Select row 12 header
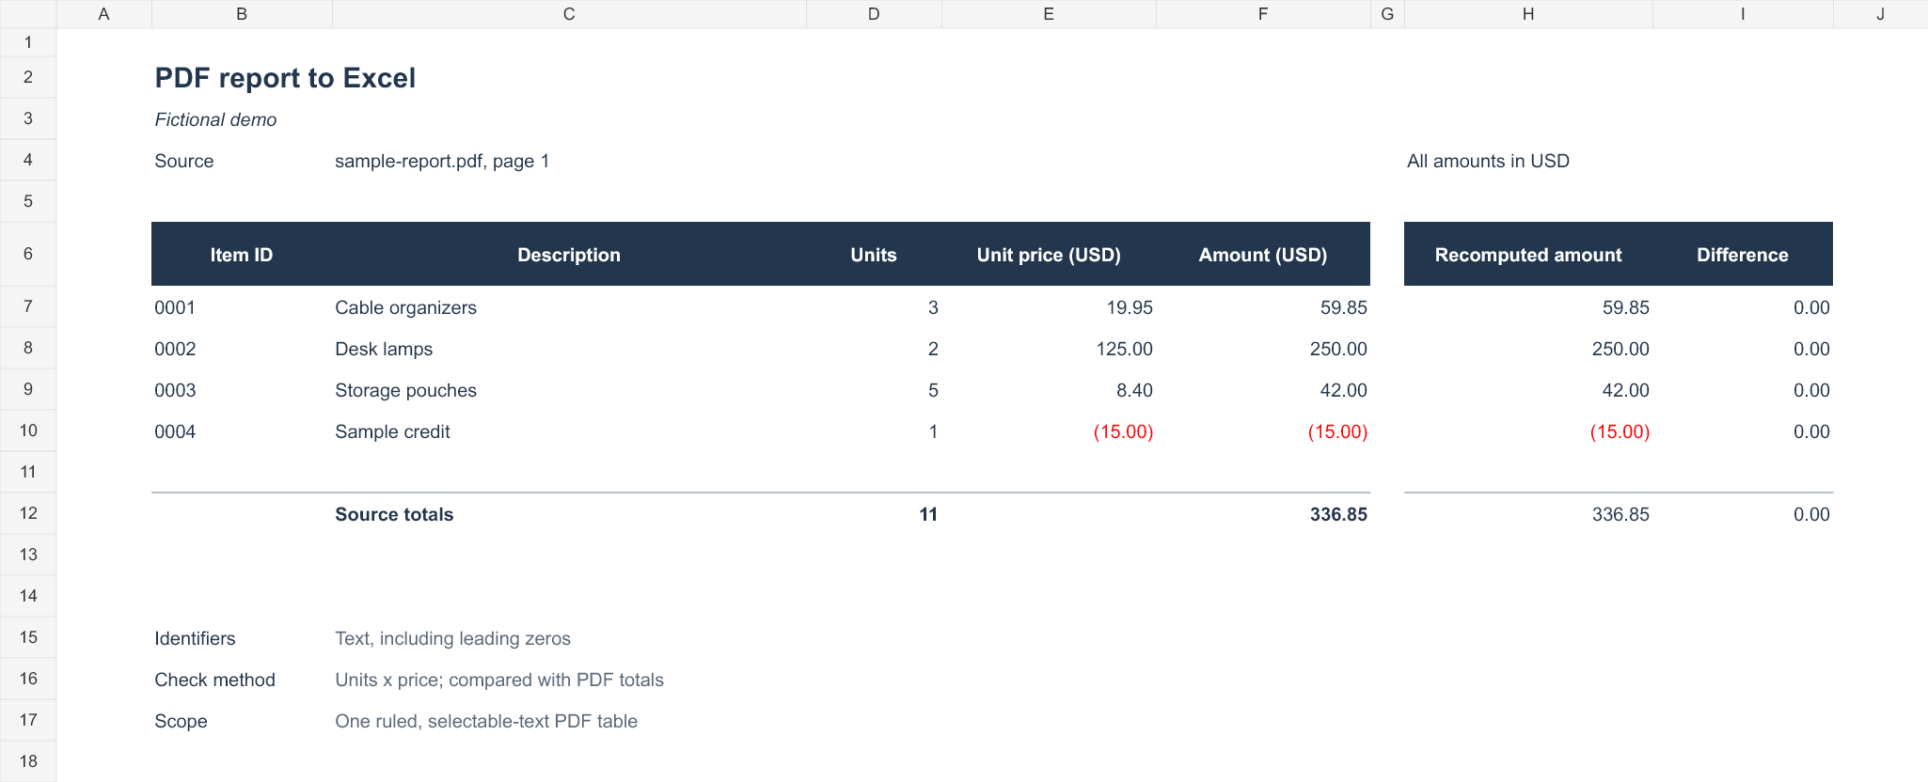 pyautogui.click(x=28, y=513)
